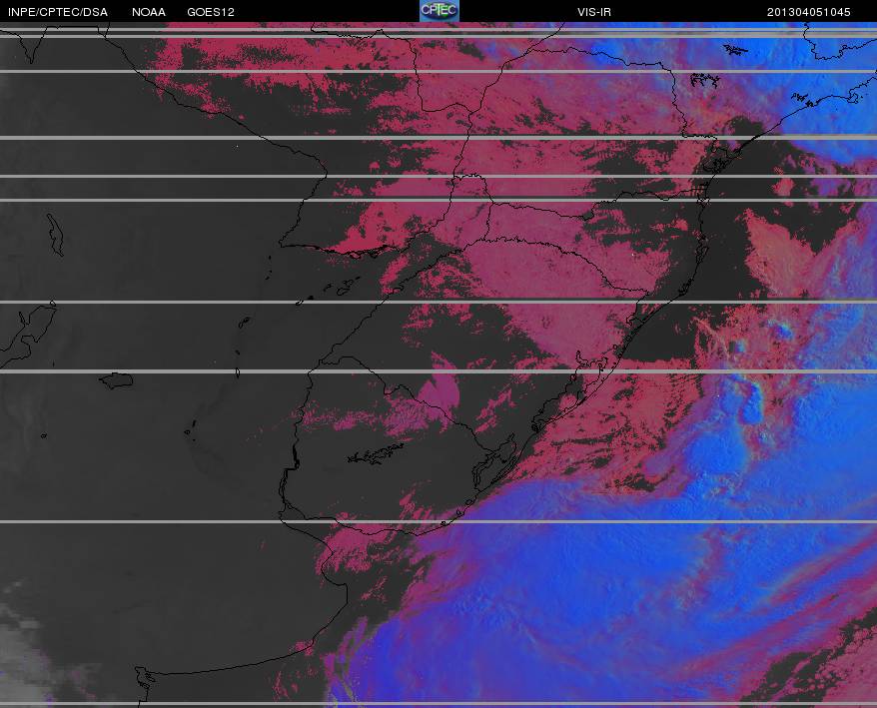This screenshot has width=877, height=708.
Task: Click the NOAA label in the header
Action: [149, 12]
